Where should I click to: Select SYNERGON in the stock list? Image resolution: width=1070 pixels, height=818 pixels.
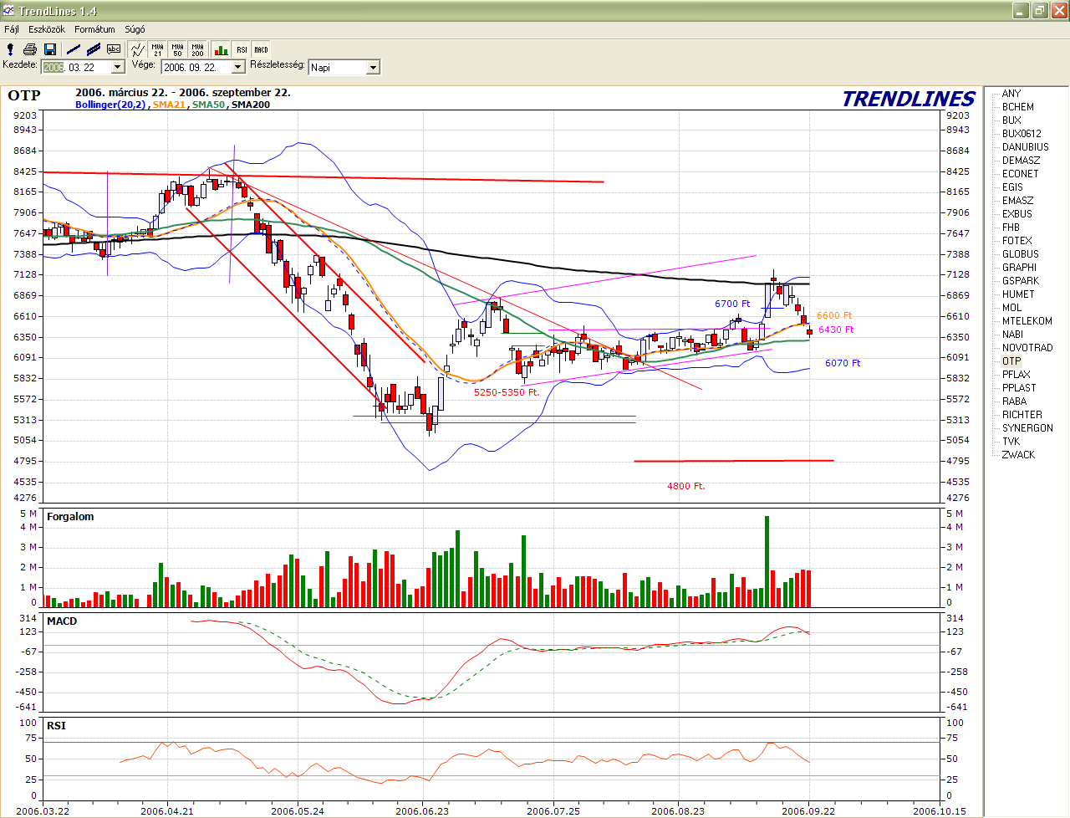(x=1027, y=428)
